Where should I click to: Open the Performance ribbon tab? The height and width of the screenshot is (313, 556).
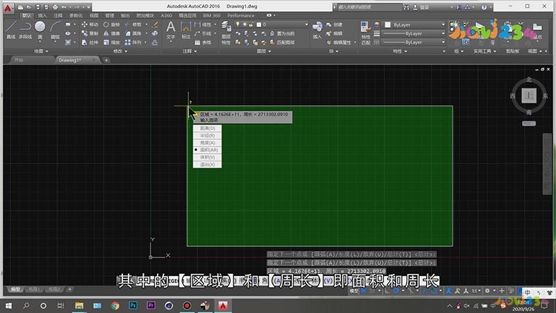pos(240,15)
